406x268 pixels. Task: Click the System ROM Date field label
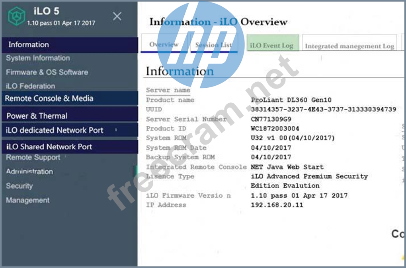click(176, 148)
